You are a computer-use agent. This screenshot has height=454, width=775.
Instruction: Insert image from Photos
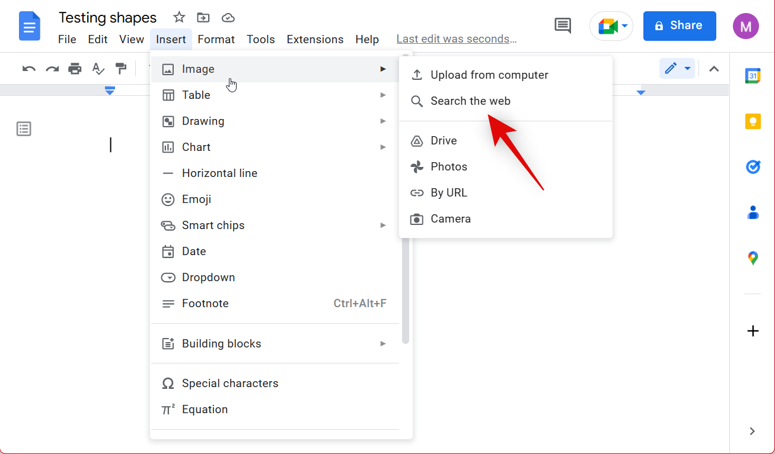pyautogui.click(x=506, y=167)
